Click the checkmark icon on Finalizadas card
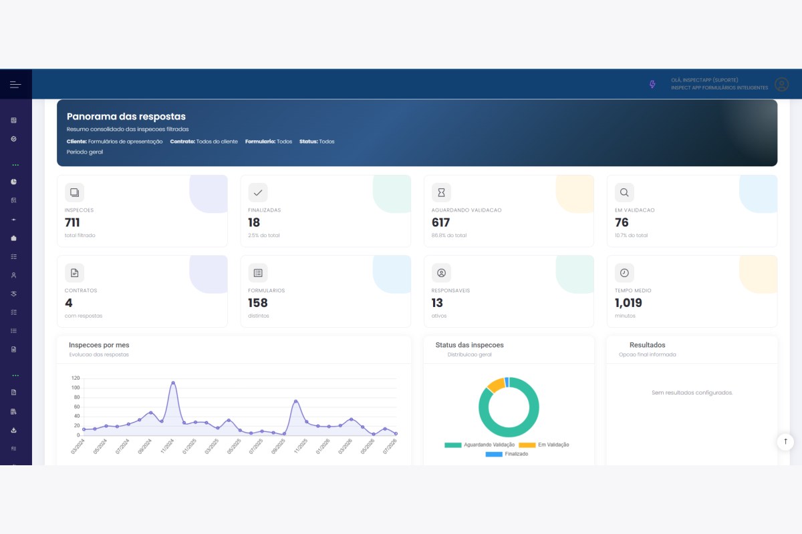Screen dimensions: 802x534 coord(257,192)
